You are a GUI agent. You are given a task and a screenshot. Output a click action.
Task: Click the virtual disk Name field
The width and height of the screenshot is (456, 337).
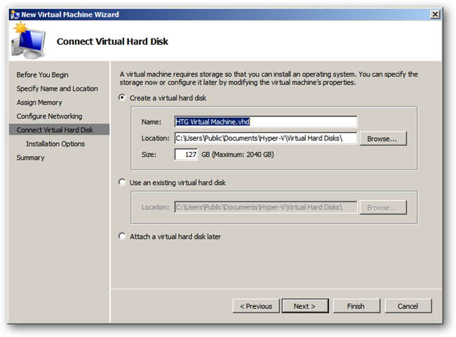266,122
